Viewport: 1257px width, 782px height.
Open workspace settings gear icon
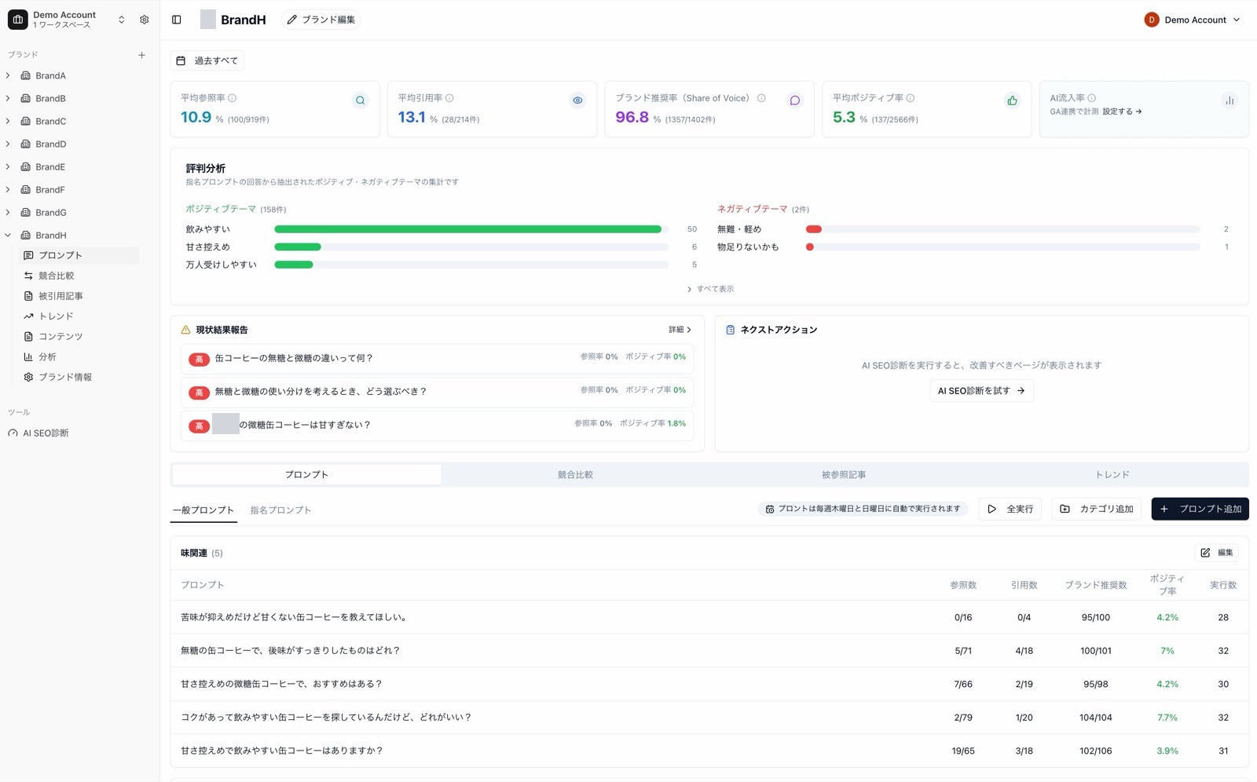(x=144, y=20)
